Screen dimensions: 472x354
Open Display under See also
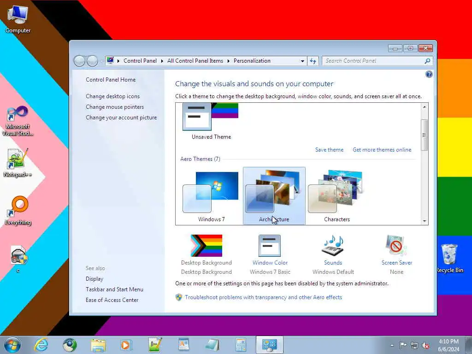click(x=94, y=279)
